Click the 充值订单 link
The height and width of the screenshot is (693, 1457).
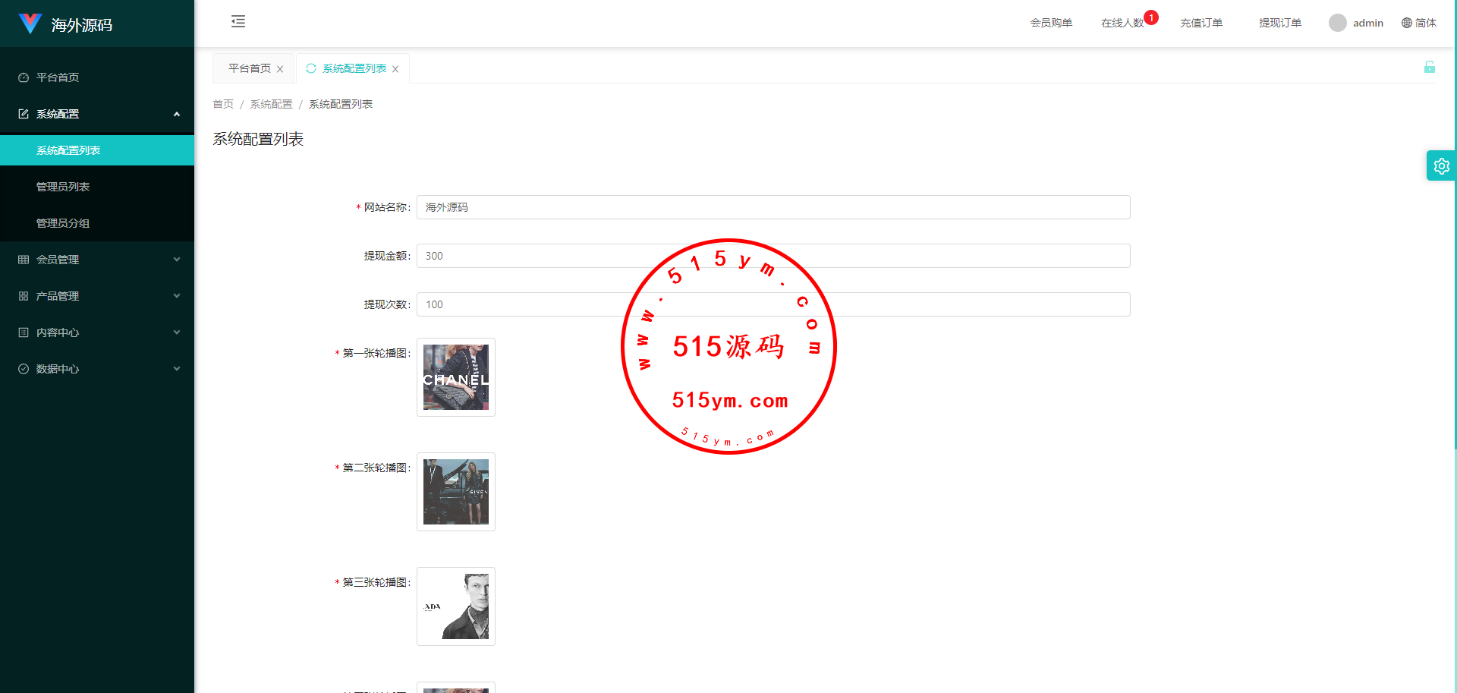click(1201, 23)
